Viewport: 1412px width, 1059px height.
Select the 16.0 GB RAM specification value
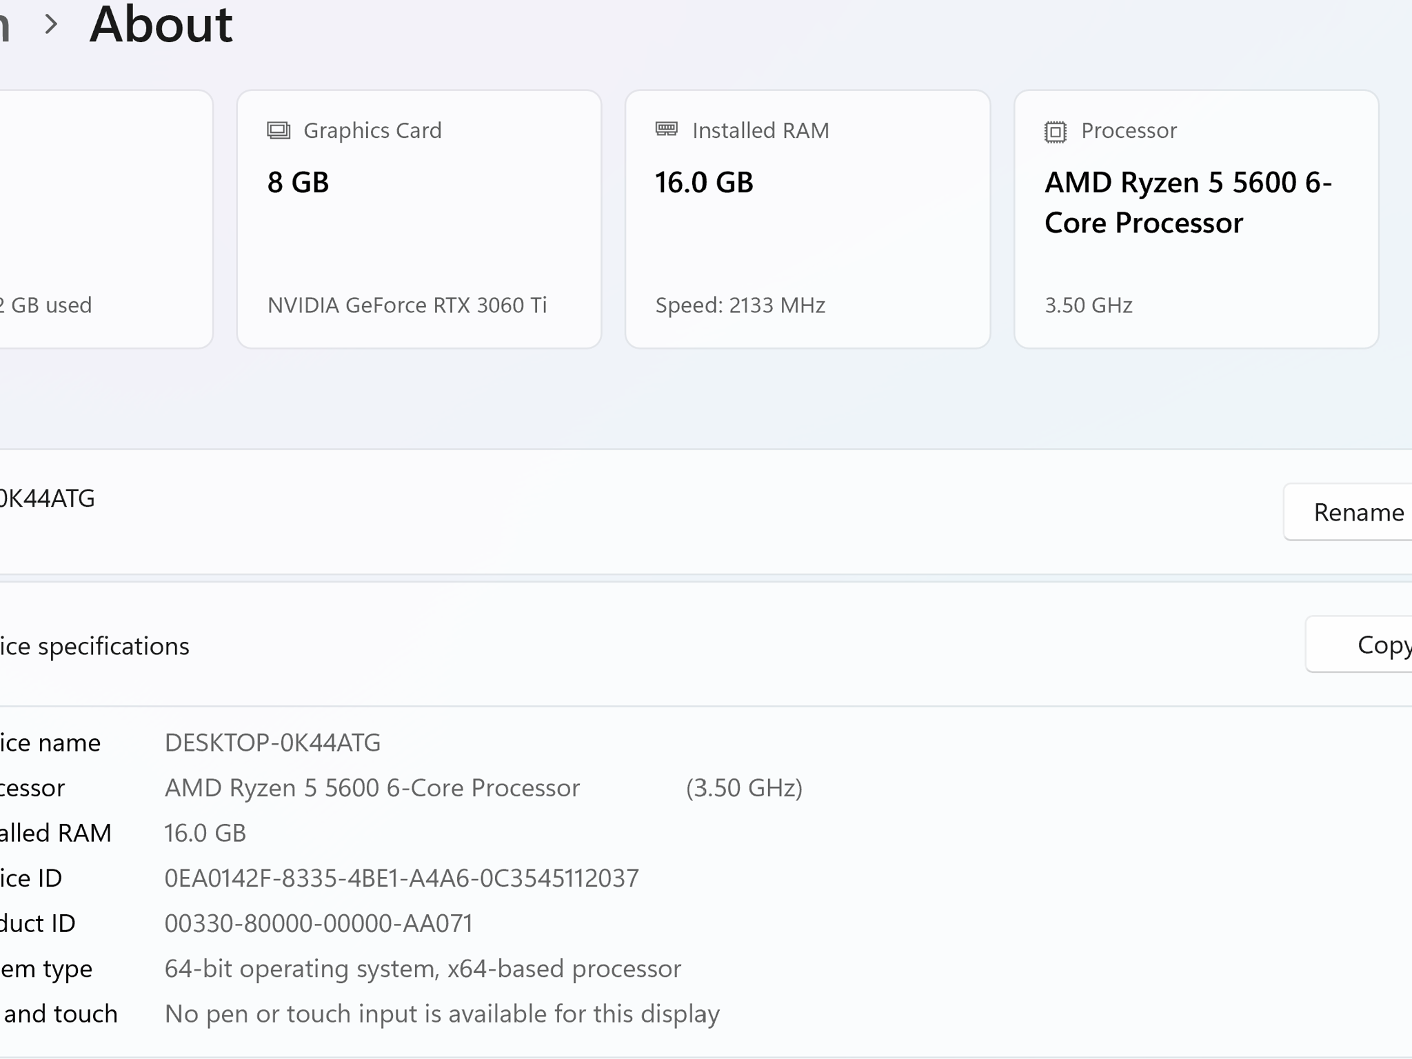coord(205,833)
